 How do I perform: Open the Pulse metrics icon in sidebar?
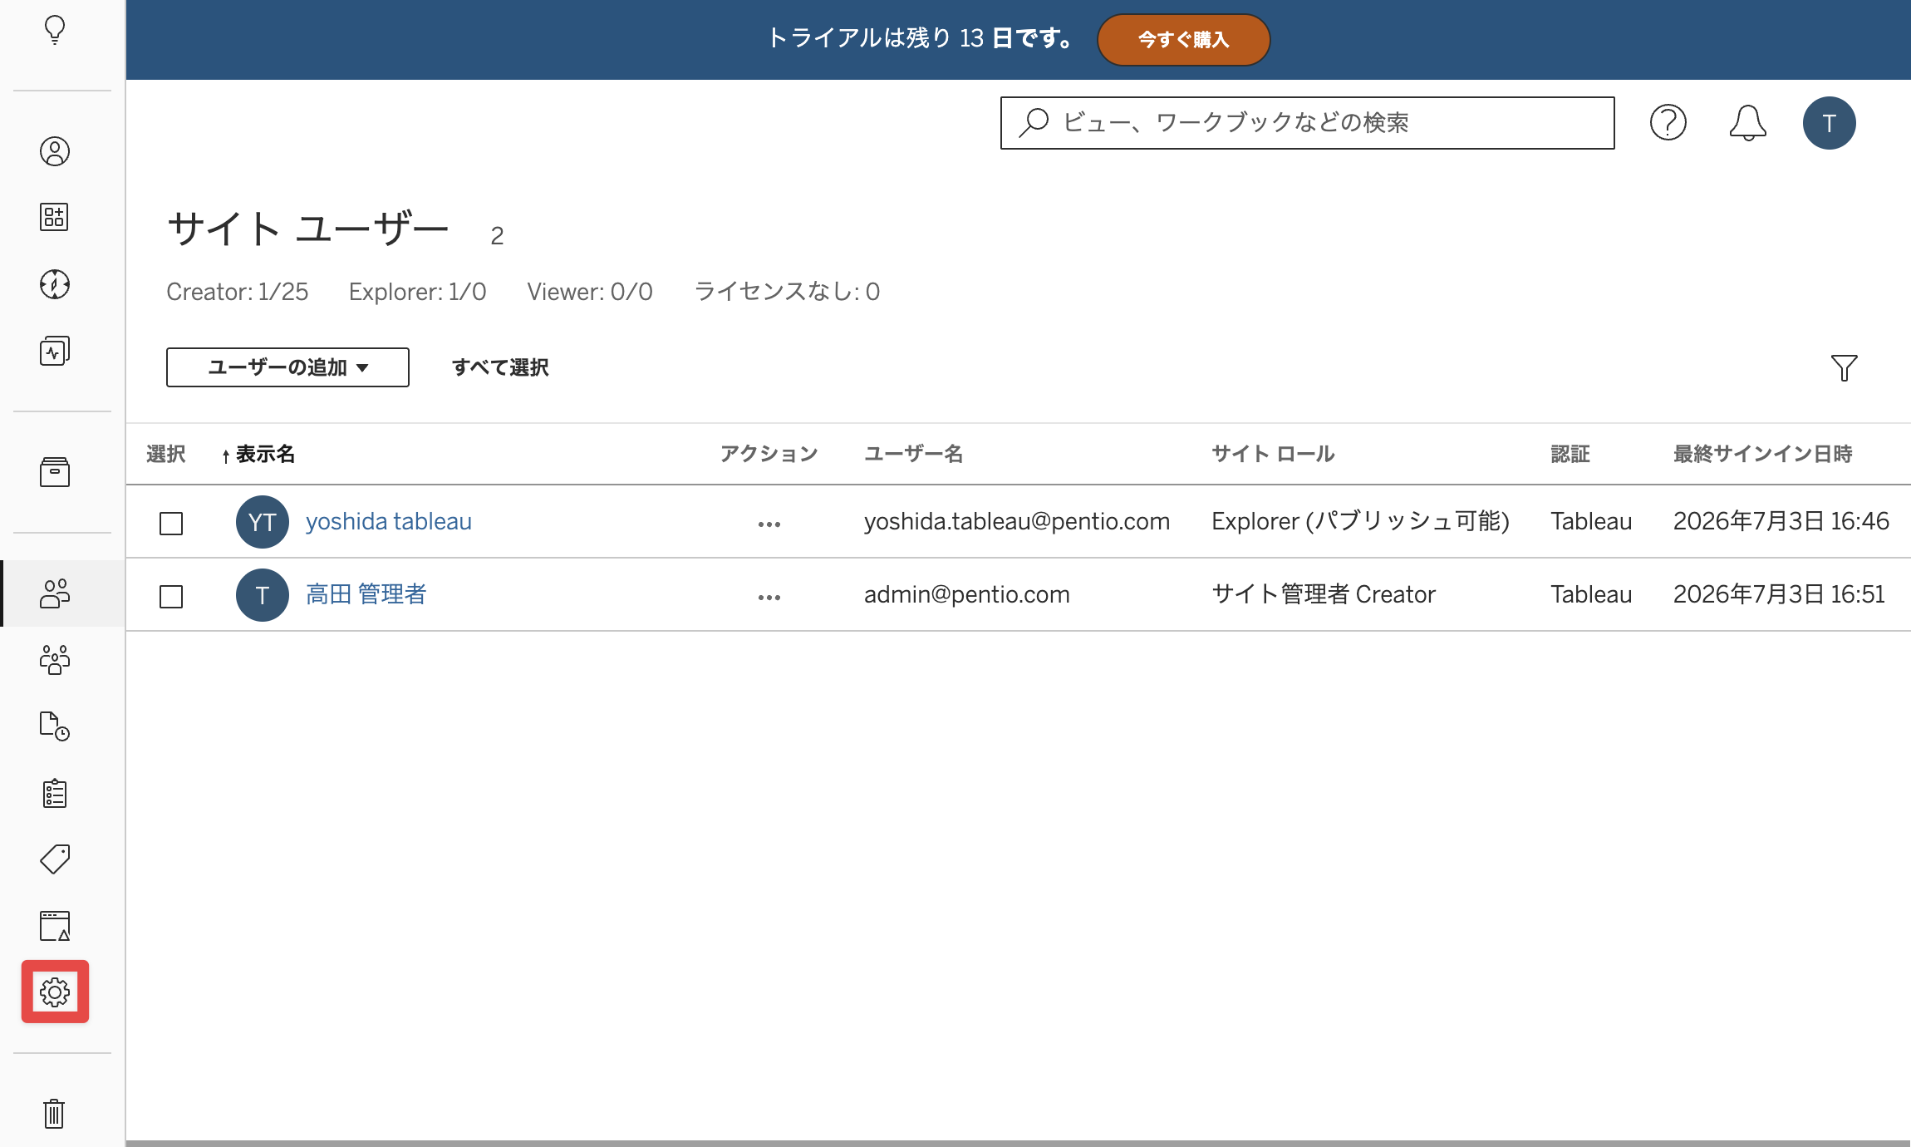(x=55, y=351)
